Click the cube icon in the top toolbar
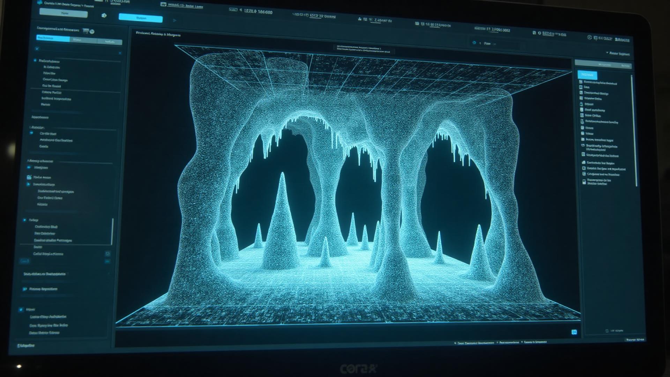Image resolution: width=670 pixels, height=377 pixels. point(104,15)
